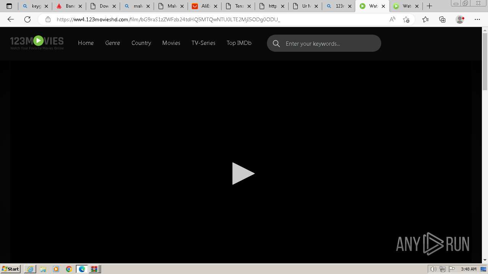Open the Read Aloud icon
Viewport: 488px width, 274px height.
[392, 19]
